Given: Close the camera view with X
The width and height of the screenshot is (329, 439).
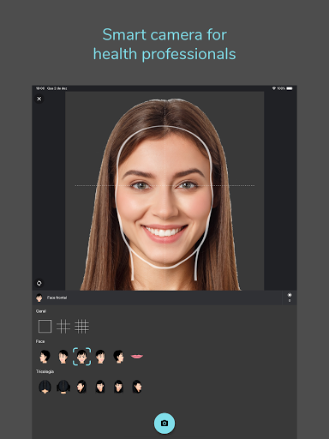Looking at the screenshot, I should (x=39, y=99).
